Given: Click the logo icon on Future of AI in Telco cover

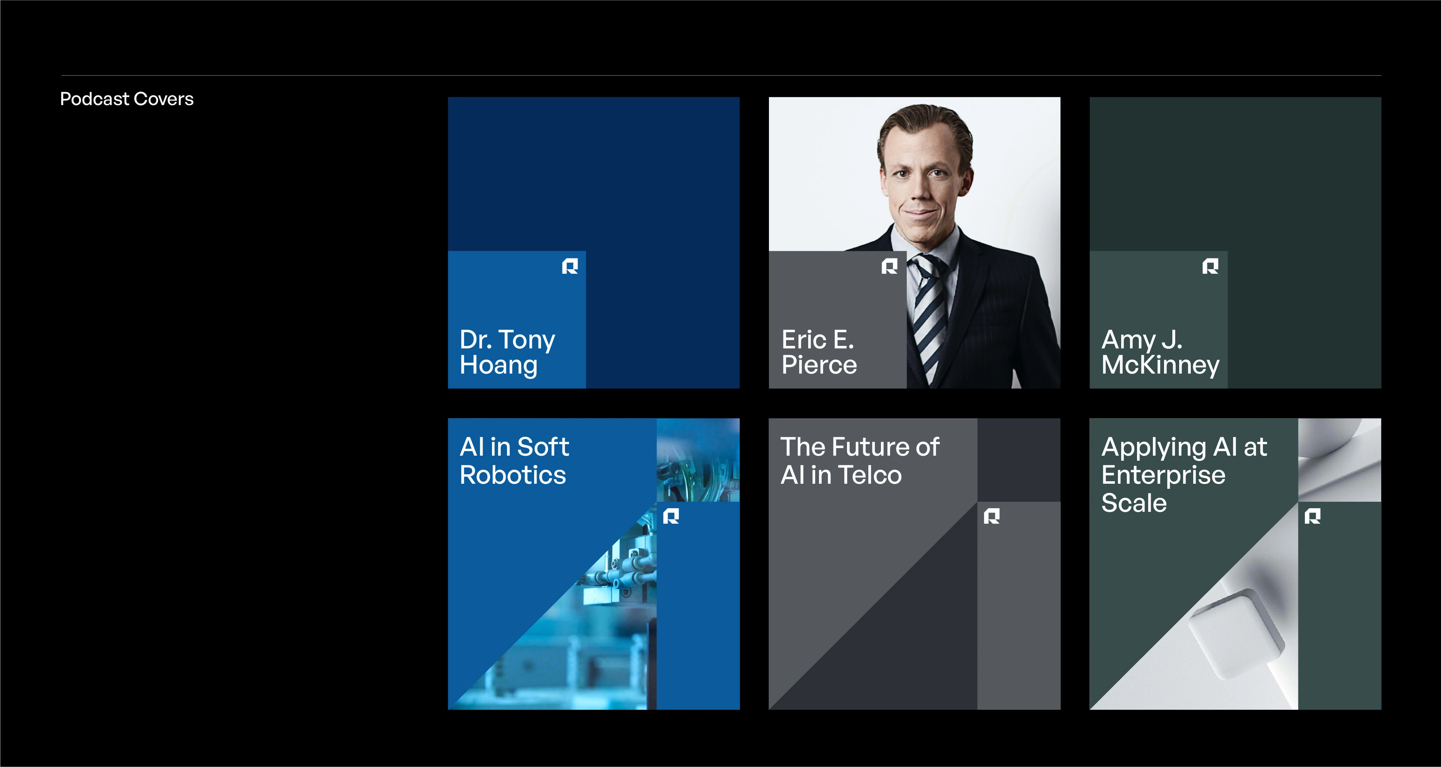Looking at the screenshot, I should coord(991,516).
